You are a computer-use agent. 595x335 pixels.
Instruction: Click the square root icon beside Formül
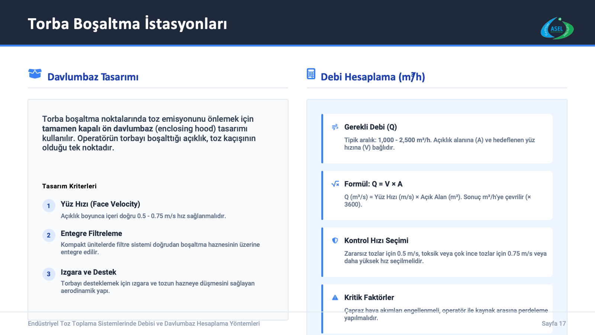click(x=335, y=184)
